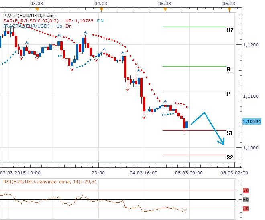
Task: Select the R1 resistance level label
Action: click(230, 69)
